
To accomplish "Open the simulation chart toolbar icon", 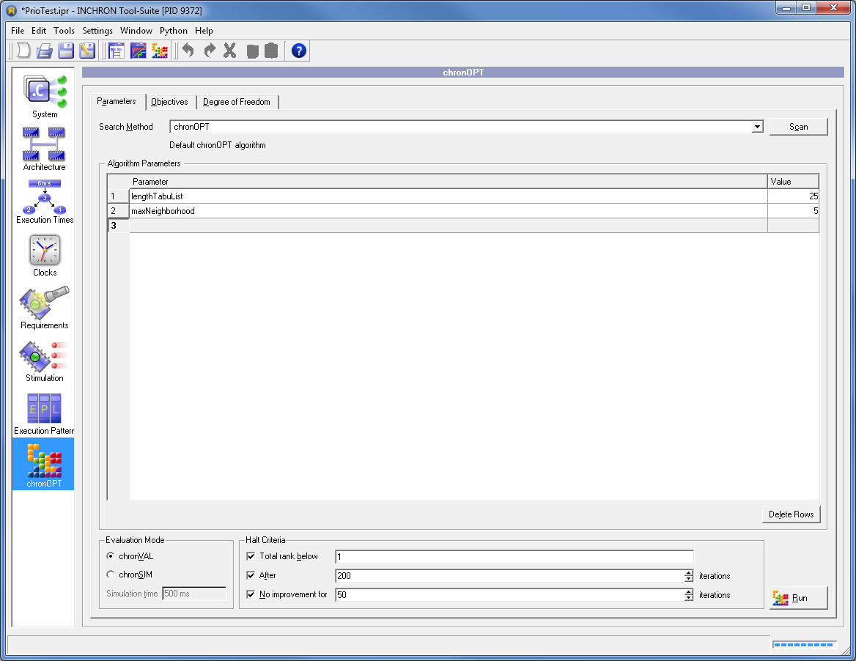I will 138,51.
